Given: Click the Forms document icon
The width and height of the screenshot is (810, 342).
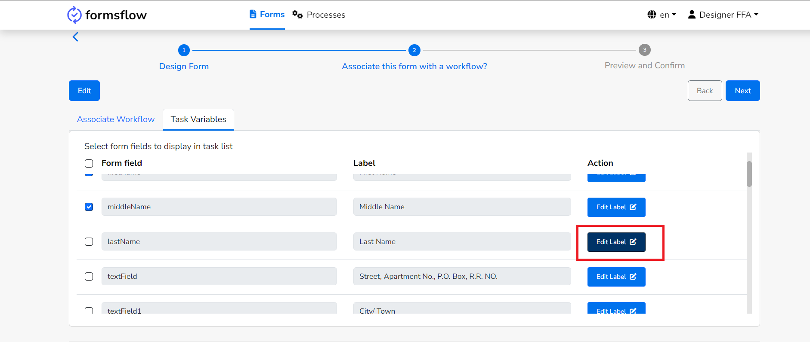Looking at the screenshot, I should 253,14.
